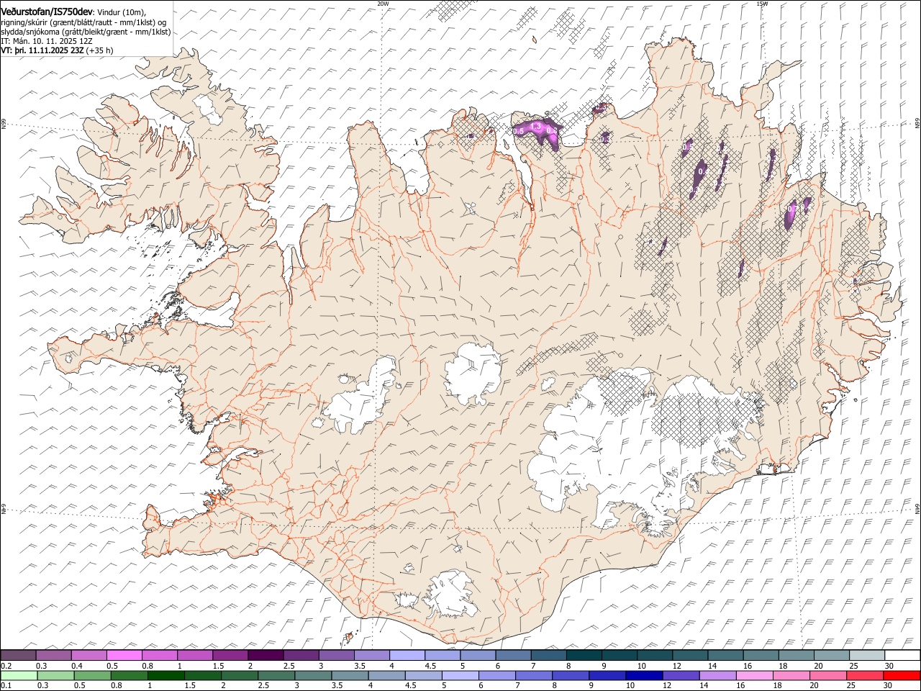Viewport: 921px width, 691px height.
Task: Choose the upper legend swatch labeled 18
Action: tap(796, 655)
